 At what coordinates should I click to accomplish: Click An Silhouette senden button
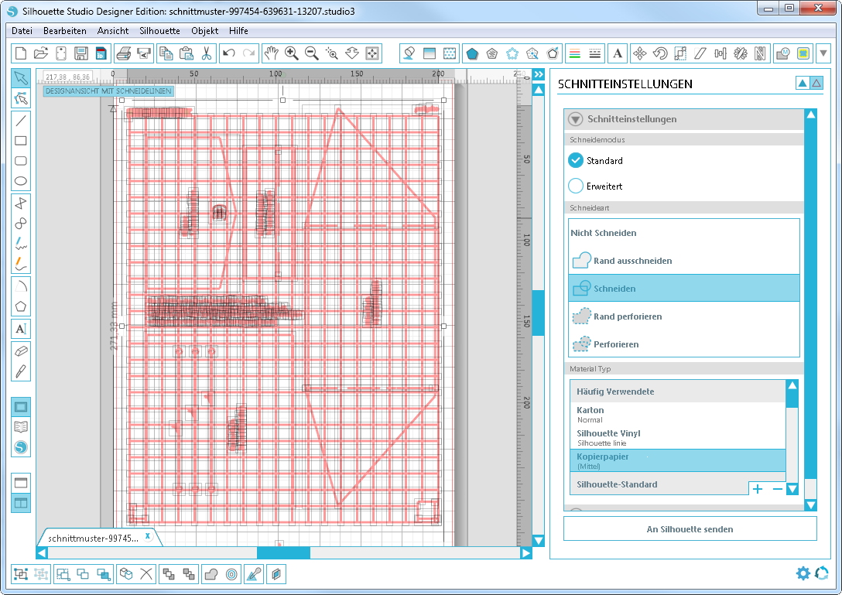tap(690, 529)
